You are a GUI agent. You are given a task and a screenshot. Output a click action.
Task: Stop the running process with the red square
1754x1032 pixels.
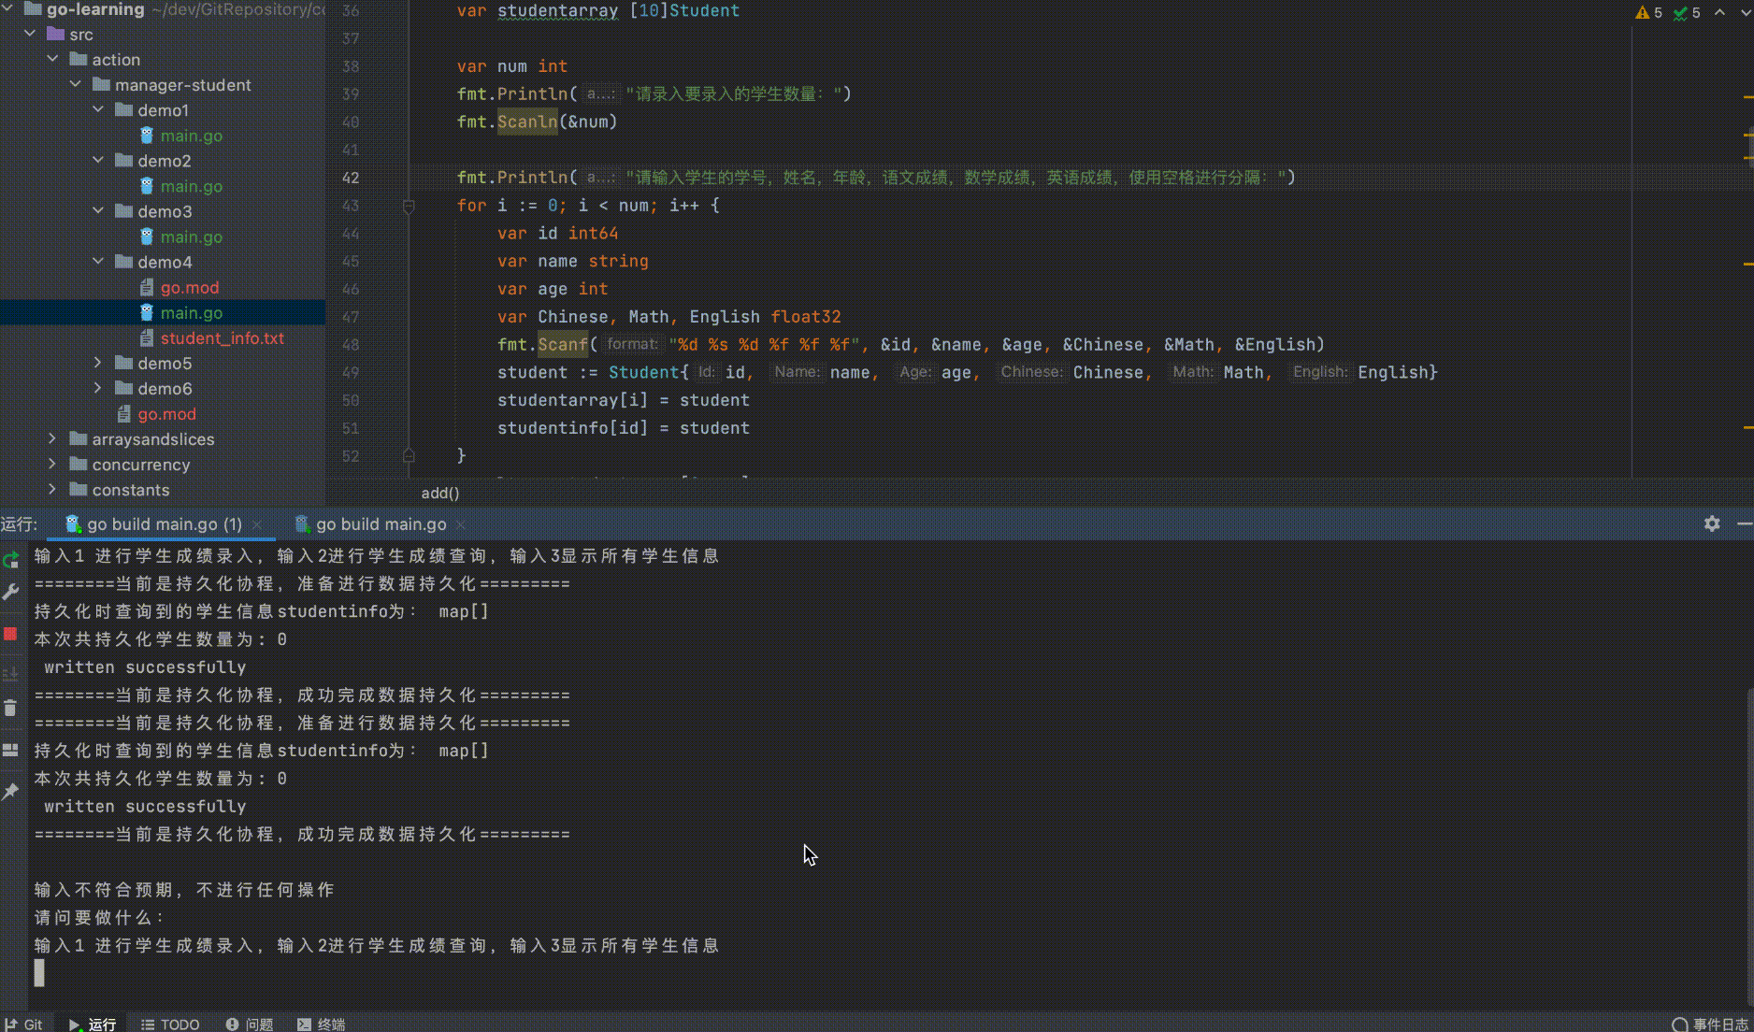coord(10,634)
